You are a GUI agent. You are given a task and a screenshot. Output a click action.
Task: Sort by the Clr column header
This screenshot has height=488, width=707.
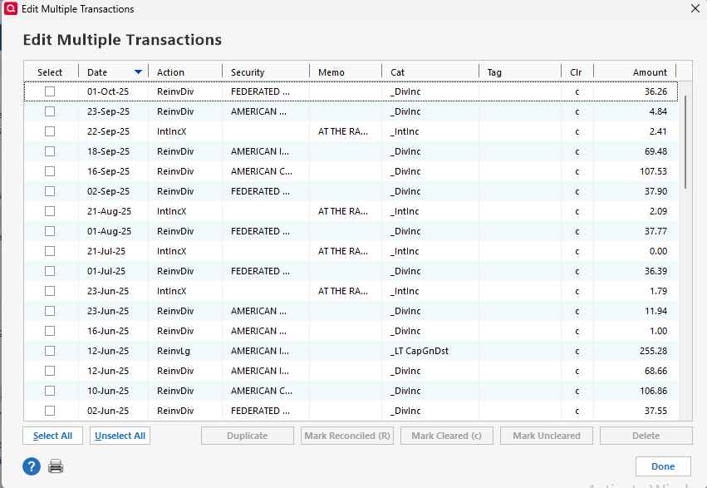point(577,72)
